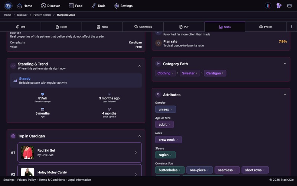297x186 pixels.
Task: Select the one-piece construction tag
Action: tap(200, 170)
